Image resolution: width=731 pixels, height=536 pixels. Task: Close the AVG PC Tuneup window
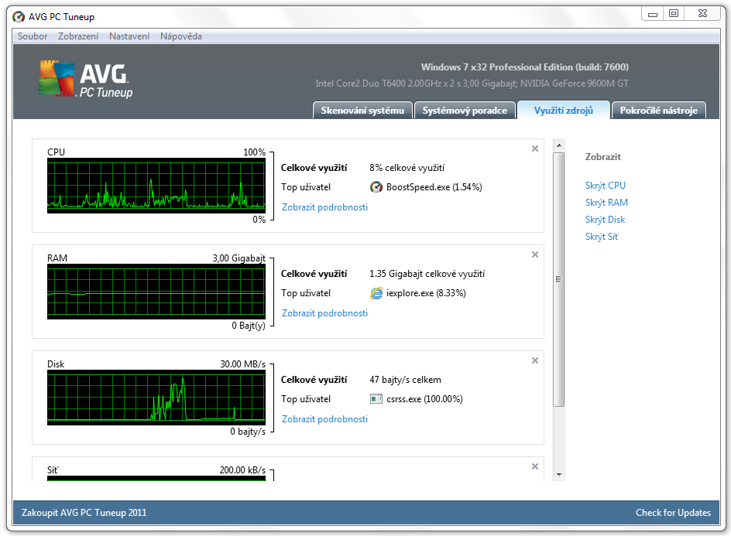click(x=703, y=14)
